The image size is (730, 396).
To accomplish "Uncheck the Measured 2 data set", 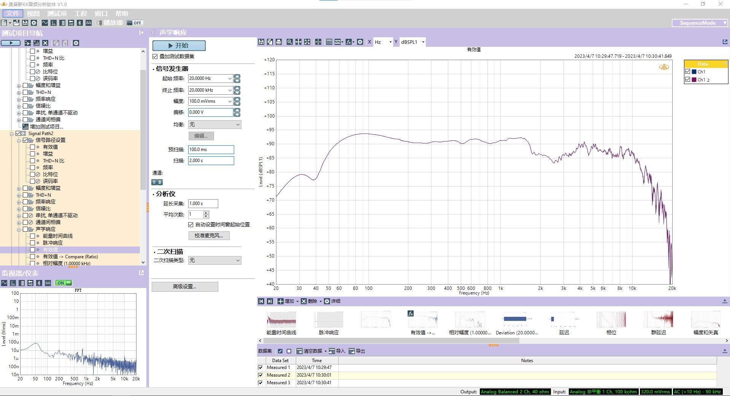I will point(260,375).
